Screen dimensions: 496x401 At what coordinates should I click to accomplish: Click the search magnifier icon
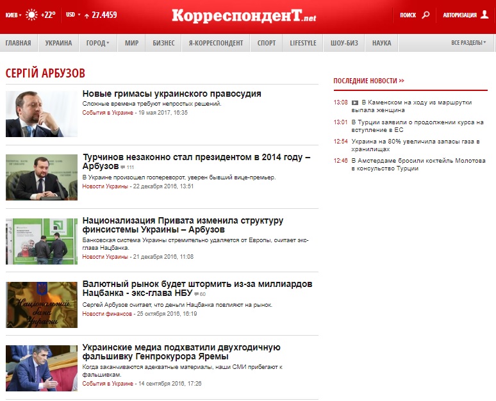426,15
